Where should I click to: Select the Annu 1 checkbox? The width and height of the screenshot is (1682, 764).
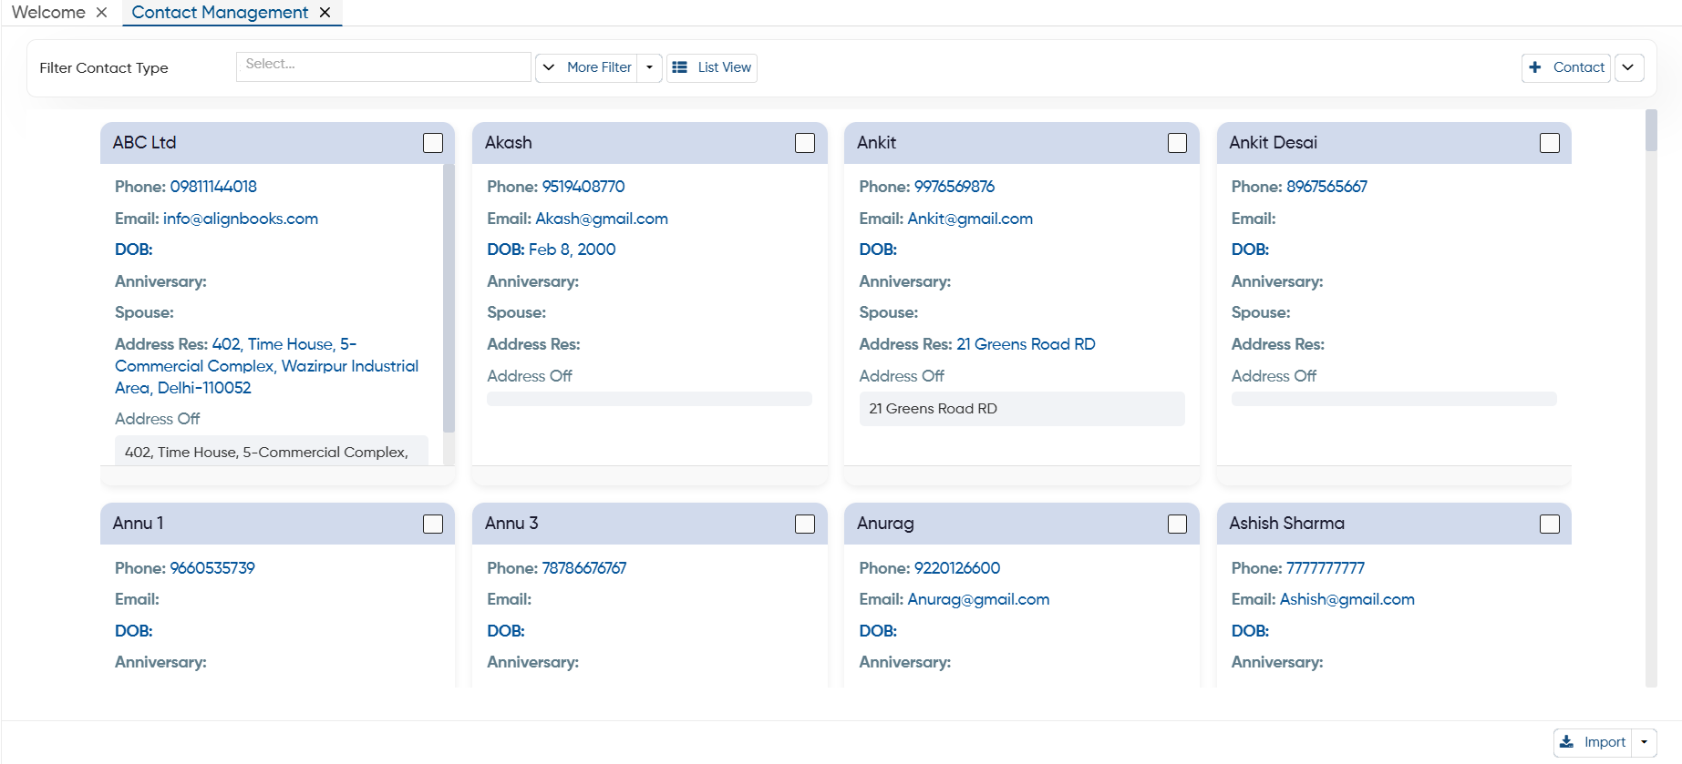coord(433,524)
